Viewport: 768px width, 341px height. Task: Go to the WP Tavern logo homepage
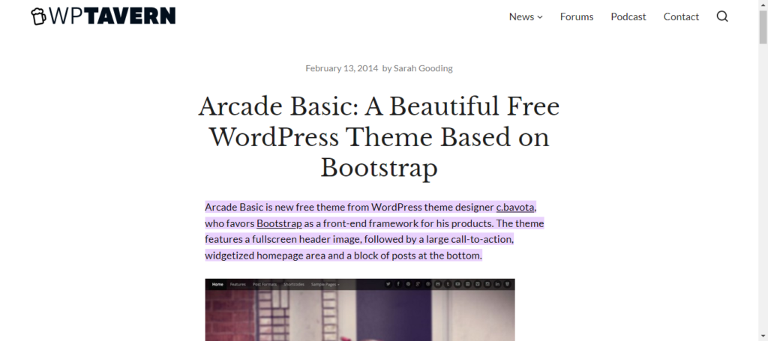pos(103,16)
